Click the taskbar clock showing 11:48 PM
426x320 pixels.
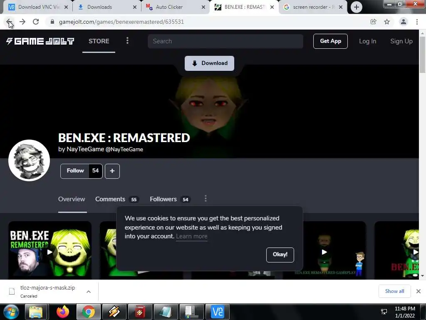(x=405, y=312)
